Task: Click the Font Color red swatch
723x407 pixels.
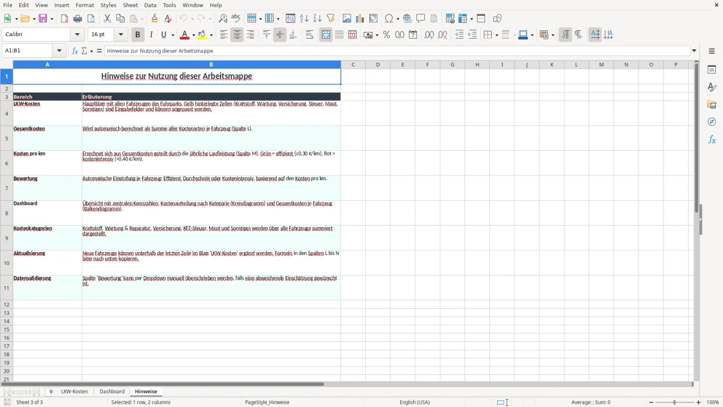Action: point(185,35)
